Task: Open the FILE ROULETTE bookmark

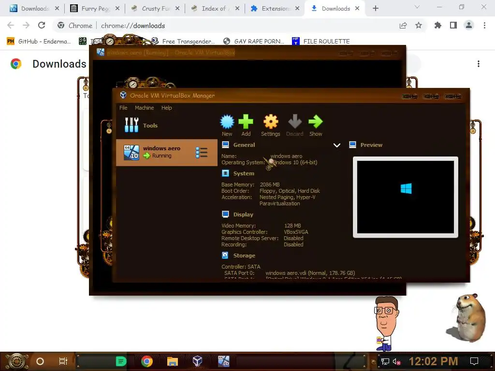Action: tap(321, 41)
